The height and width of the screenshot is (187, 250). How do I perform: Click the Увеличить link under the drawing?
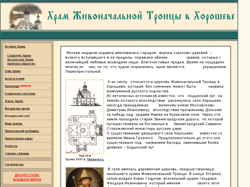96,159
